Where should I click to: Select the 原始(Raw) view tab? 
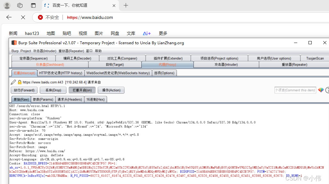(21, 99)
